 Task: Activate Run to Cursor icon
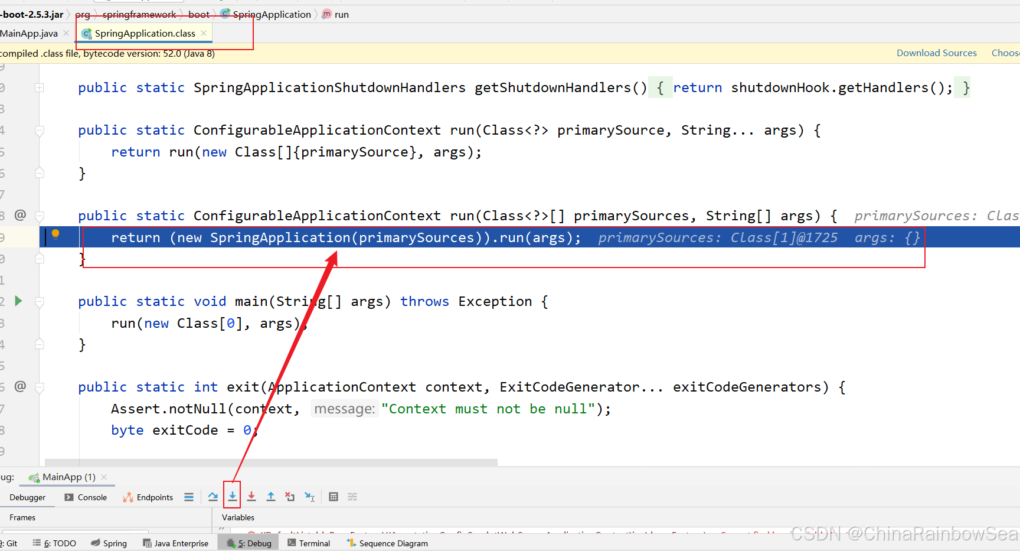click(309, 497)
